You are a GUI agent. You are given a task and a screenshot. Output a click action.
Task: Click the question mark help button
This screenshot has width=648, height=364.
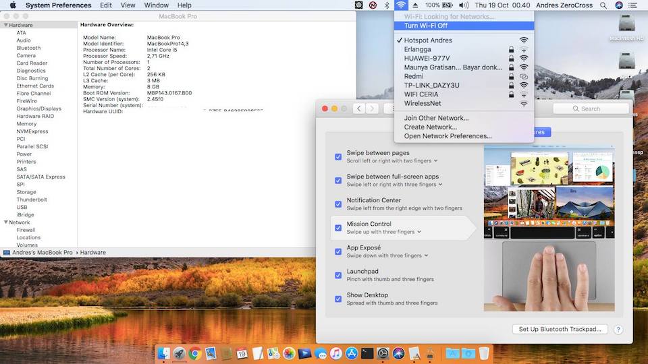tap(618, 330)
